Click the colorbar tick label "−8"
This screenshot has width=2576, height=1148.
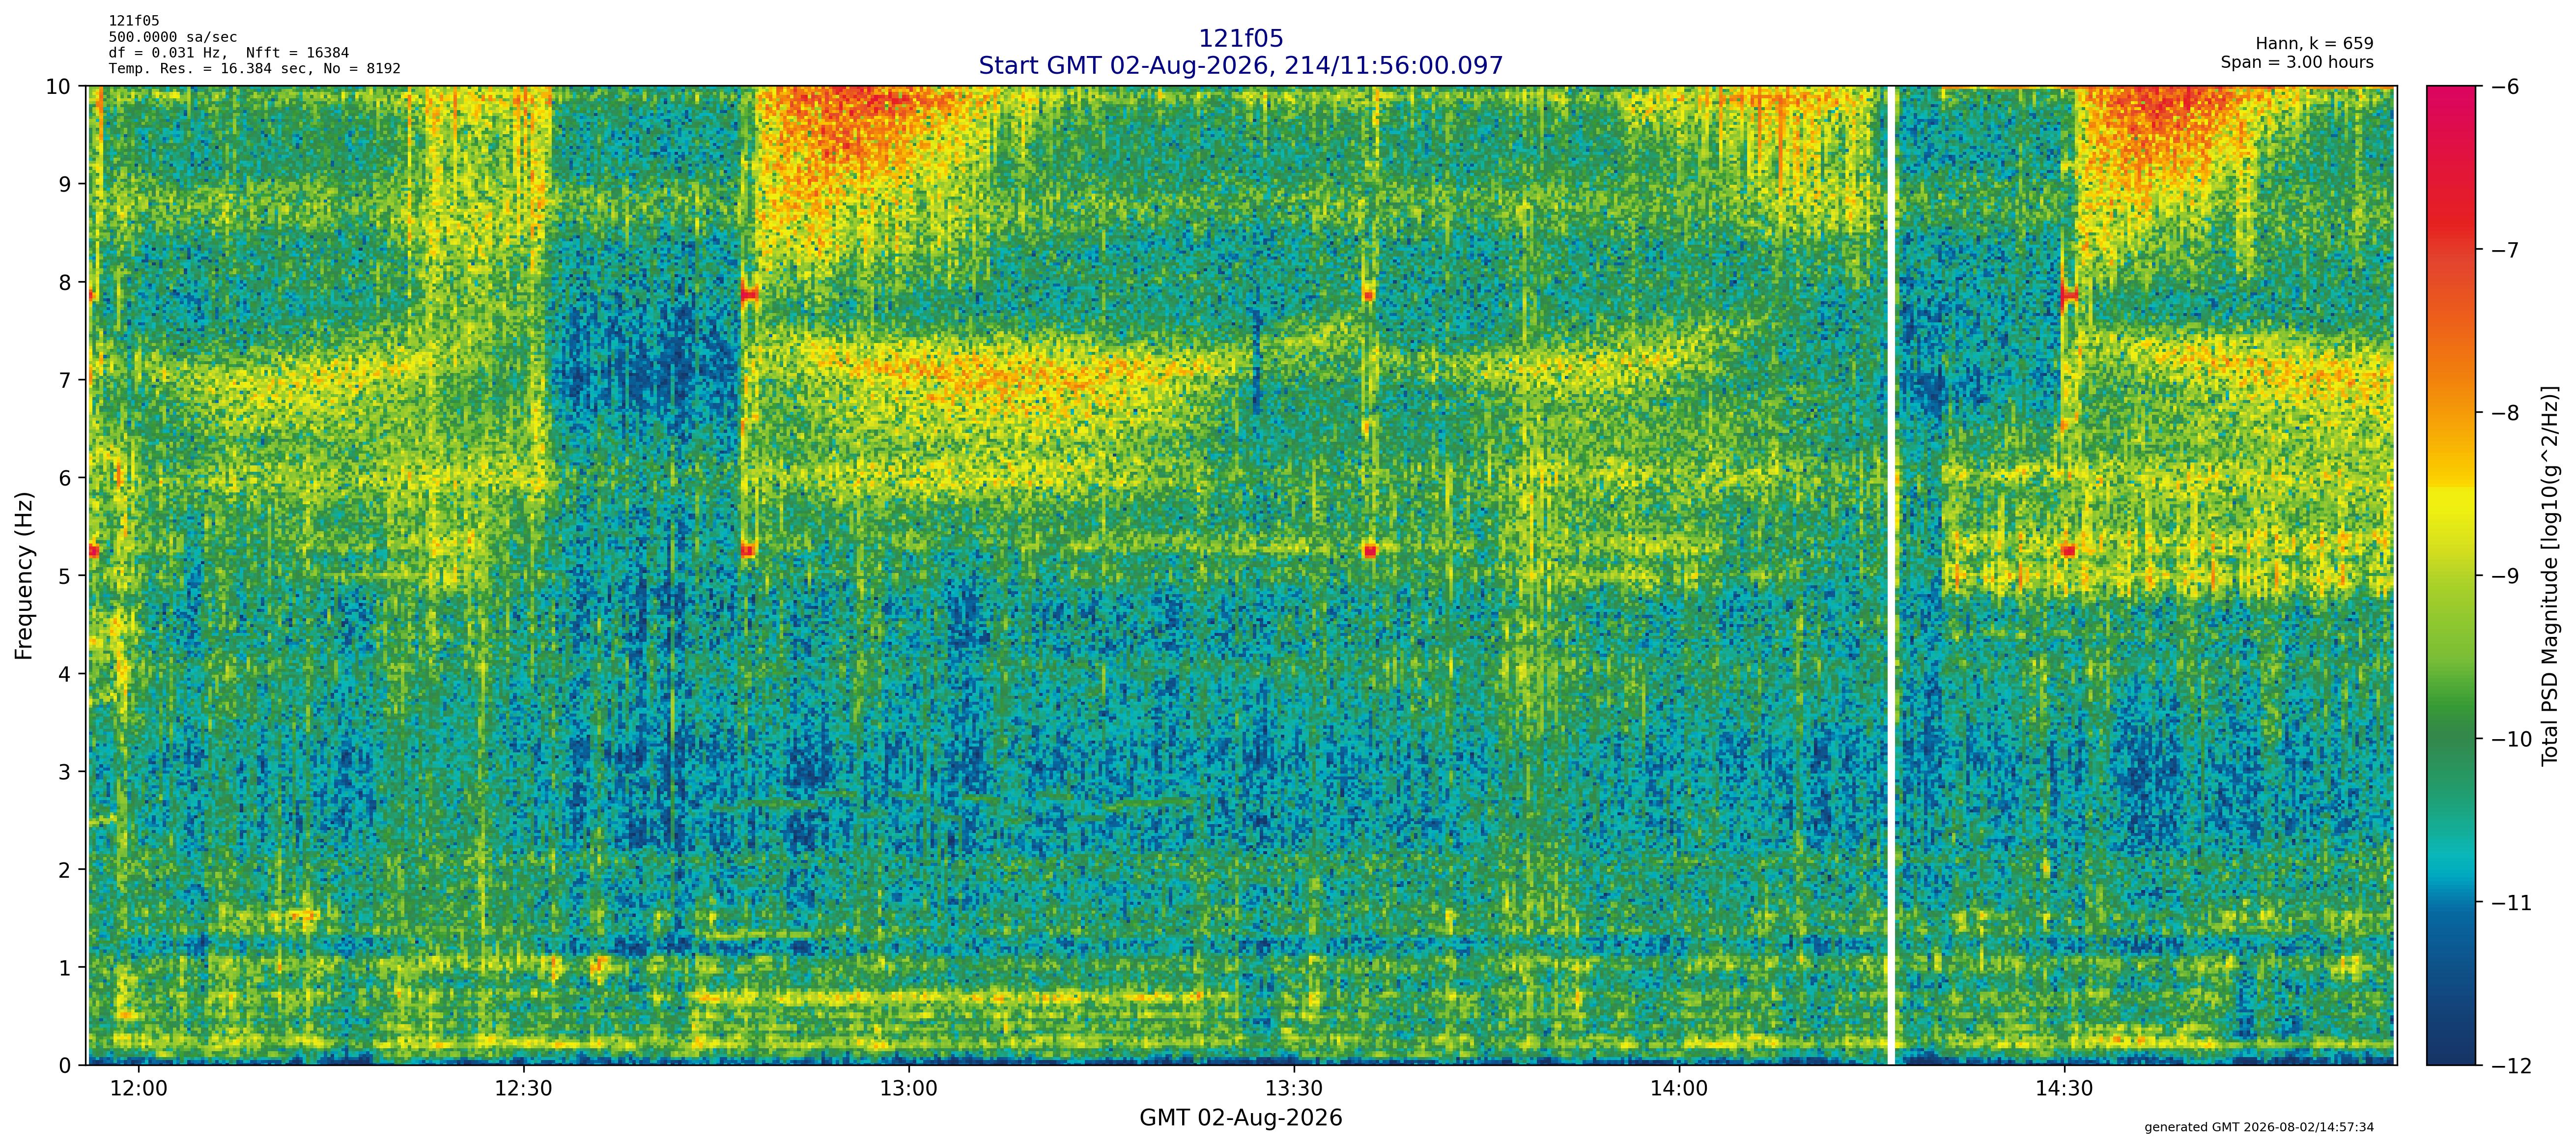[2505, 413]
